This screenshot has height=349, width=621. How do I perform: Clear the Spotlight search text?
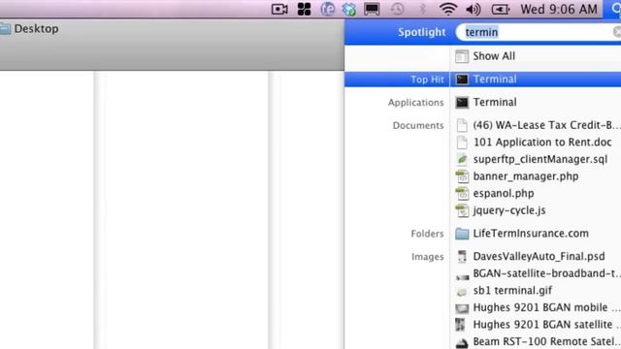617,32
